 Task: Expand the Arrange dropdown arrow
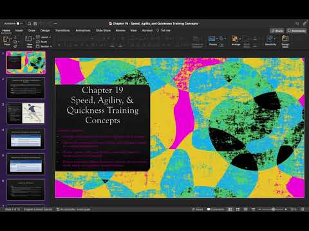(239, 39)
